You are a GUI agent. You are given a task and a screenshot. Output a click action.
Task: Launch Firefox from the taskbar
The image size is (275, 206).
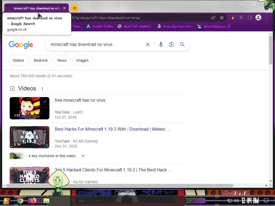33,200
